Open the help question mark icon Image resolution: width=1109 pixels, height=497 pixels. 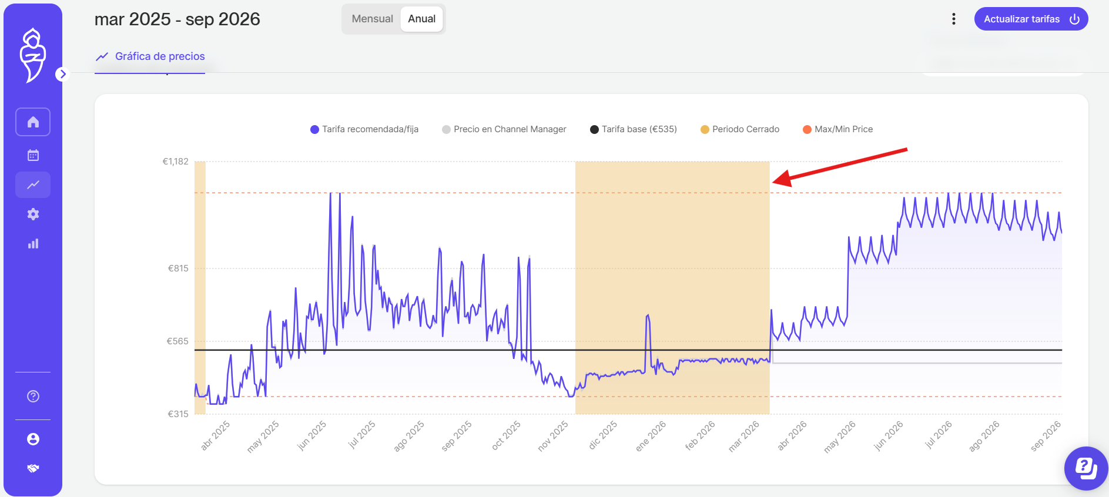click(x=33, y=396)
